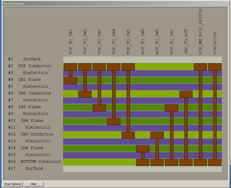Click the VIA20C10D pad on TOP Conductor
The width and height of the screenshot is (231, 188).
[215, 67]
